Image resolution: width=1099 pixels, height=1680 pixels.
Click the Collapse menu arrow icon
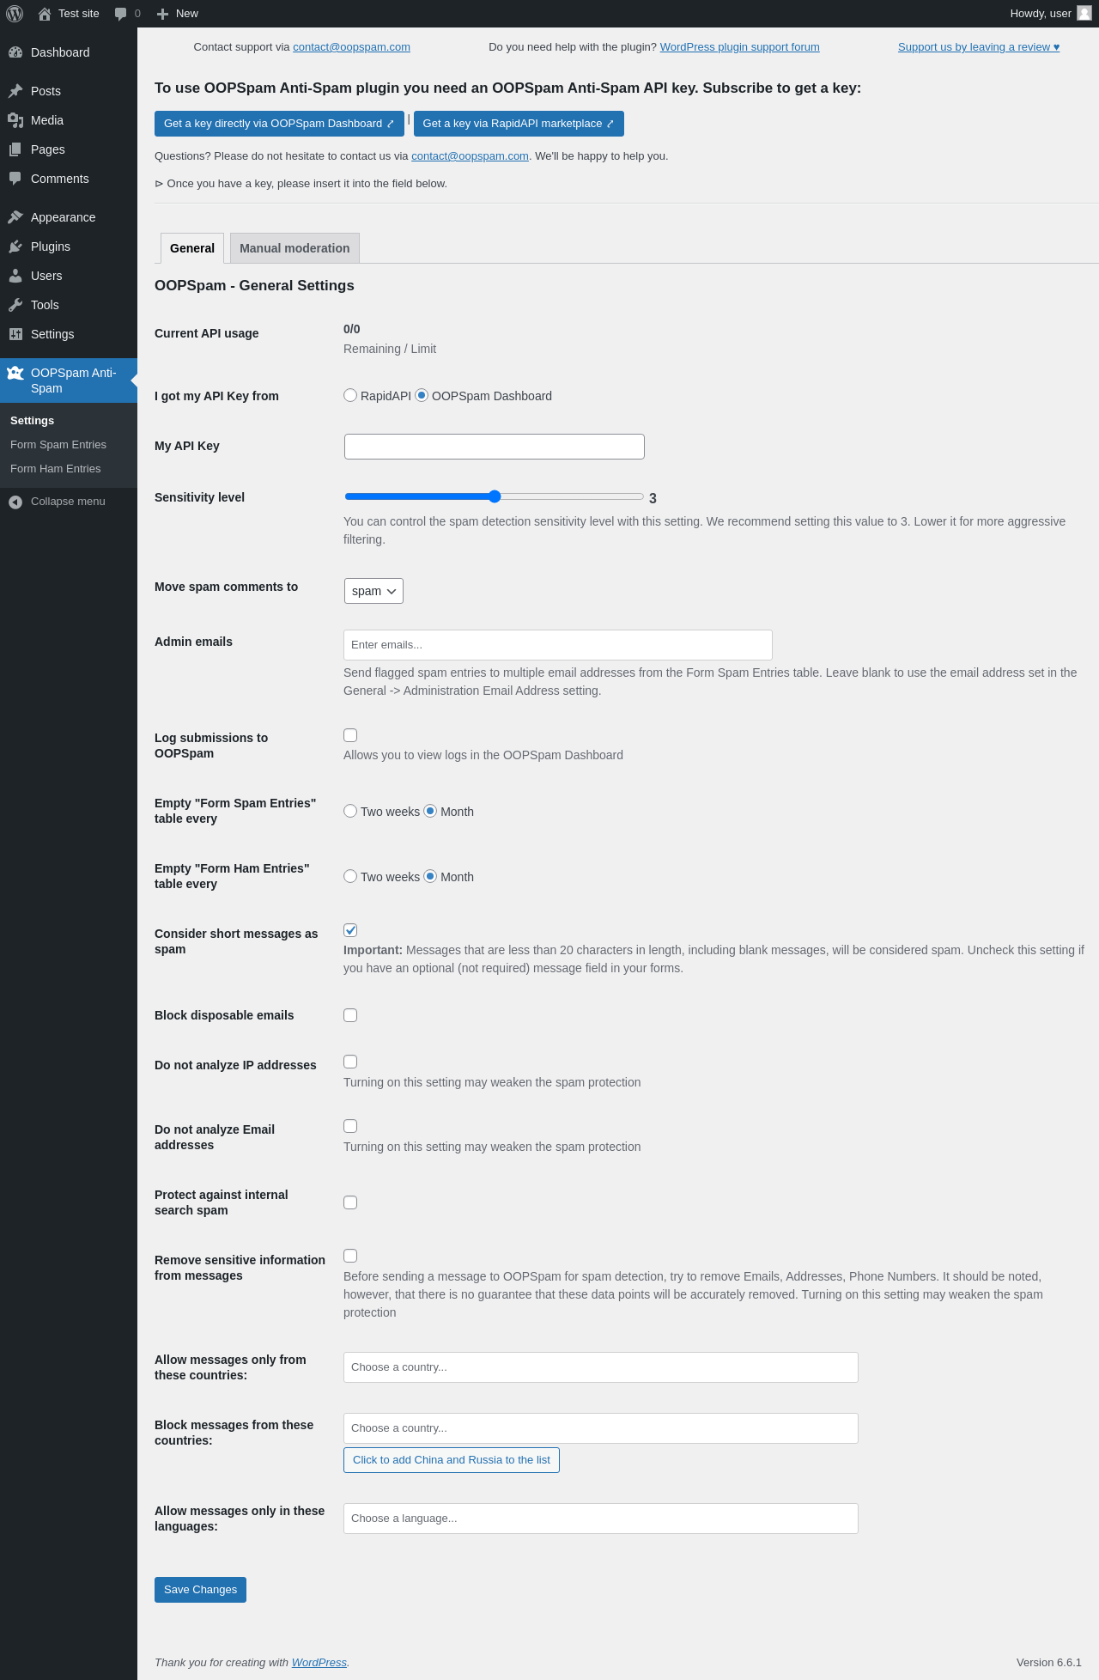(15, 502)
